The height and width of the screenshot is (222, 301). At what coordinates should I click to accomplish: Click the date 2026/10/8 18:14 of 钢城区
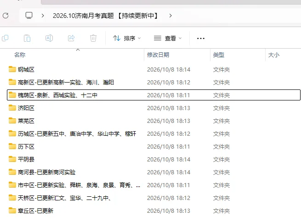(x=169, y=70)
